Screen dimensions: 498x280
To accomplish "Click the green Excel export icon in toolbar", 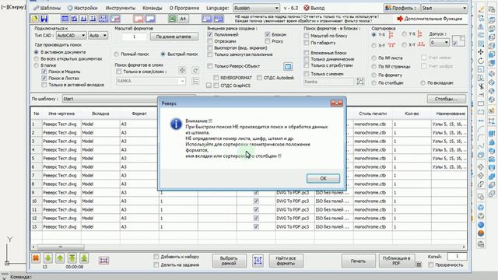I will tap(172, 19).
